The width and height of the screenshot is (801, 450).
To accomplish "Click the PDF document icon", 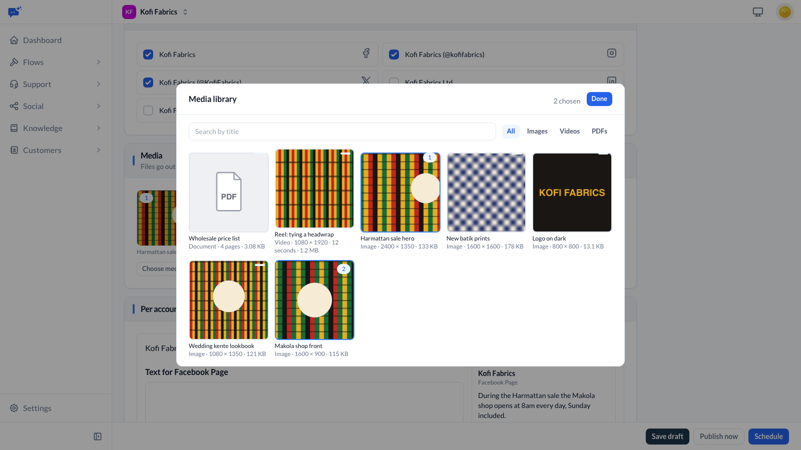I will tap(229, 192).
